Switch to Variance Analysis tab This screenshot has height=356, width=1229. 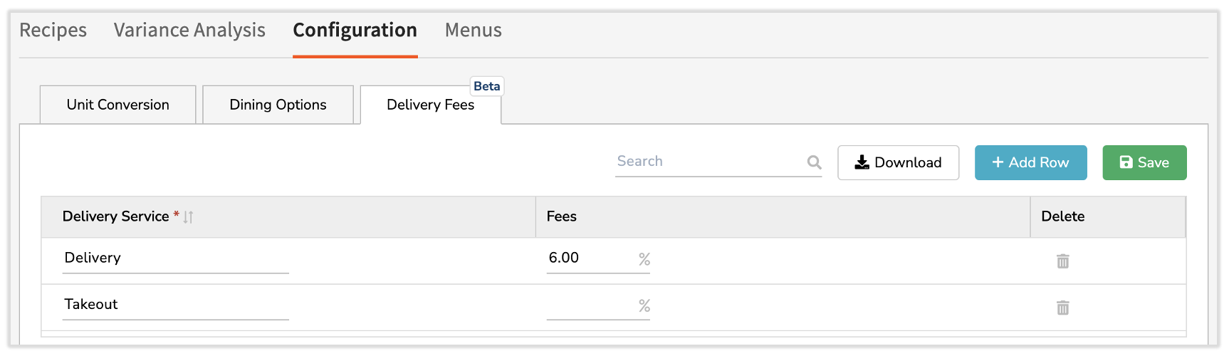click(189, 30)
